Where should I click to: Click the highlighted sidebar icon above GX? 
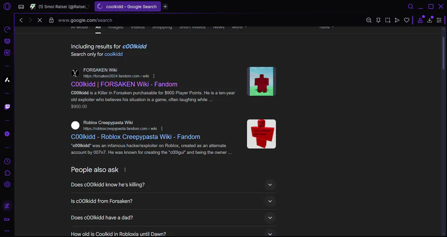[x=7, y=206]
